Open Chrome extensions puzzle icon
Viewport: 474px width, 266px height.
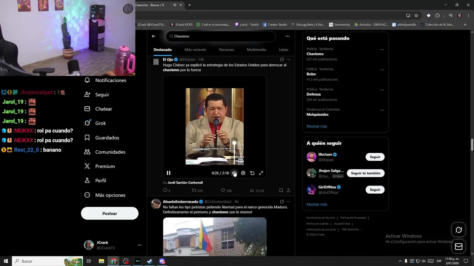click(x=437, y=16)
